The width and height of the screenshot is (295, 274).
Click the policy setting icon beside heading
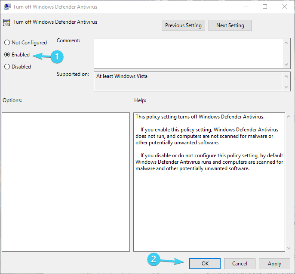pos(6,23)
